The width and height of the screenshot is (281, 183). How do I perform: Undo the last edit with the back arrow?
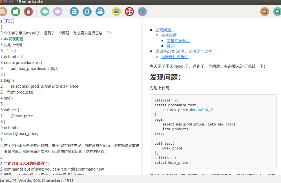point(45,12)
